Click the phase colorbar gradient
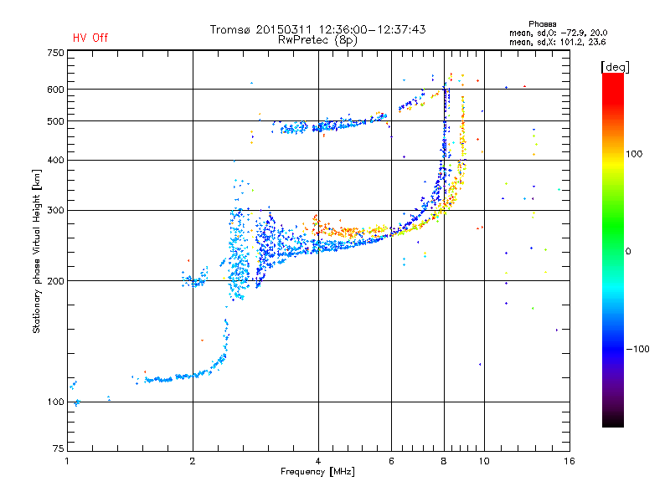 coord(613,249)
